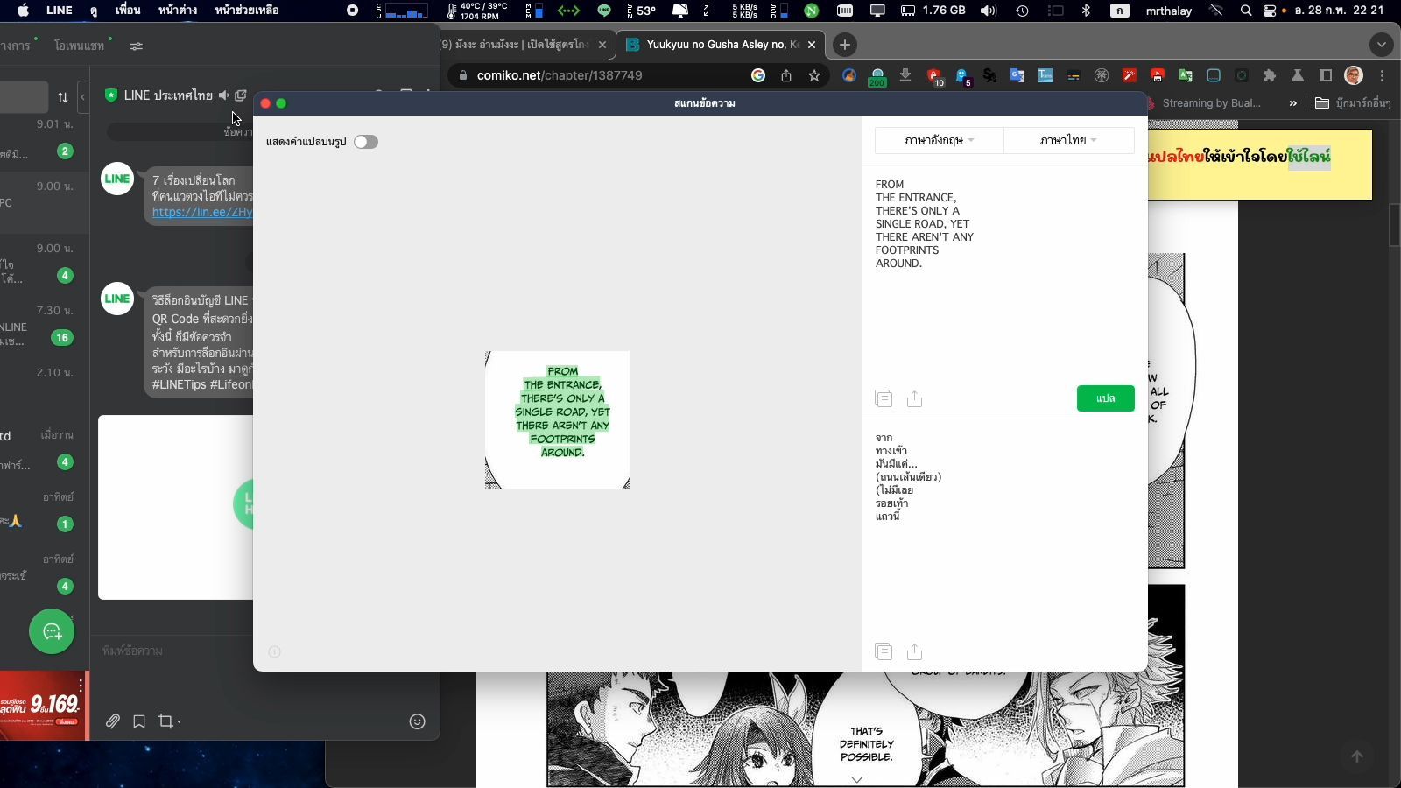Open LINE chat list filter settings icon
The image size is (1401, 788).
pos(136,46)
